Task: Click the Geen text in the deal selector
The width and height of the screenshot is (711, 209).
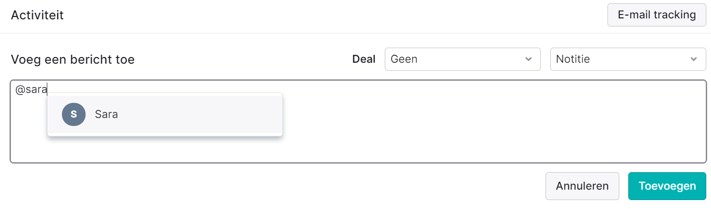Action: coord(404,59)
